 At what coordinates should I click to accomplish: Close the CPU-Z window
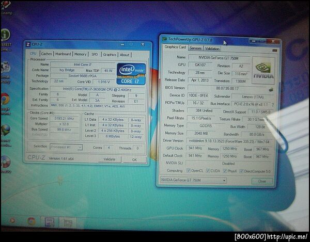click(143, 44)
